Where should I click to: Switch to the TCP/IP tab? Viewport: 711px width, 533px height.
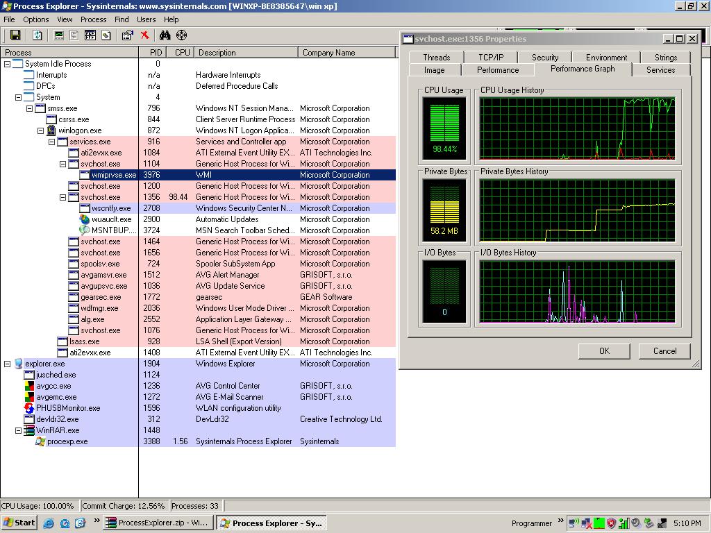pyautogui.click(x=491, y=58)
